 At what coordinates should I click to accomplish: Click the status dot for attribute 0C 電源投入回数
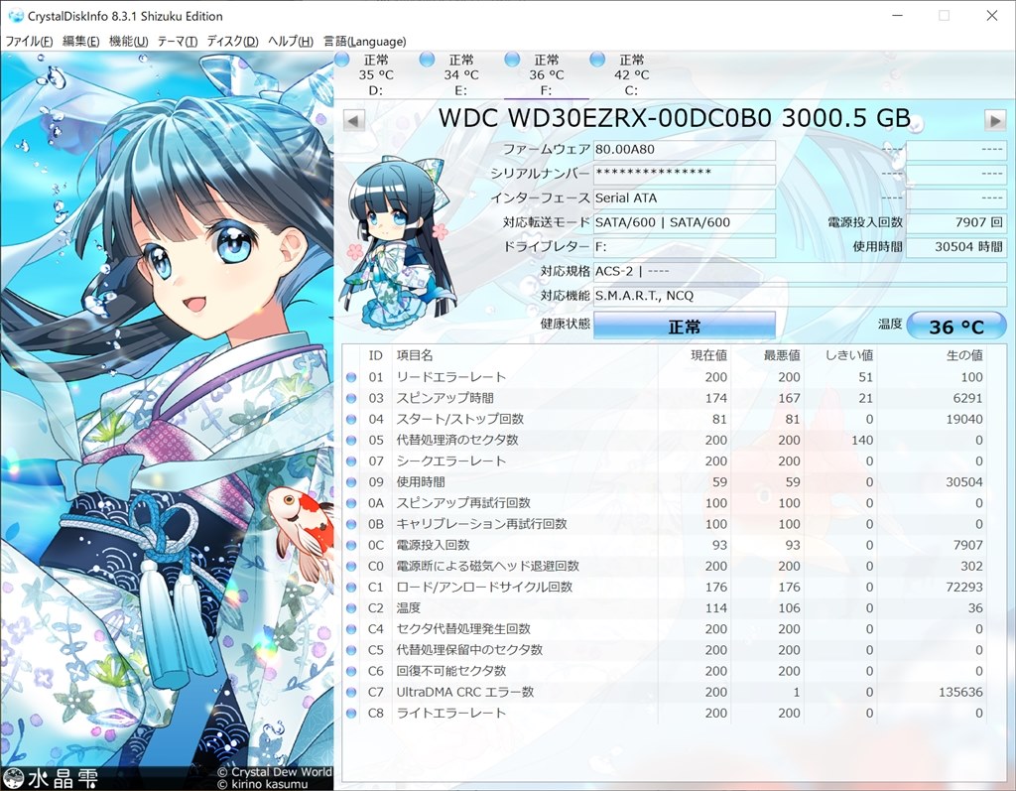[351, 545]
